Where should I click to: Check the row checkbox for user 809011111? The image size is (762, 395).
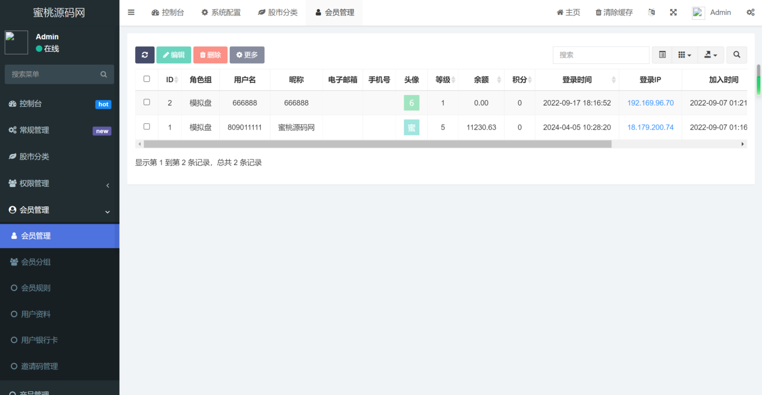(x=147, y=127)
